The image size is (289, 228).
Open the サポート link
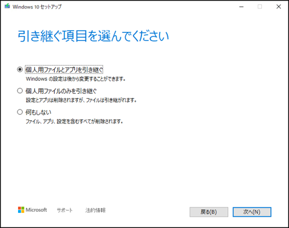pyautogui.click(x=64, y=210)
